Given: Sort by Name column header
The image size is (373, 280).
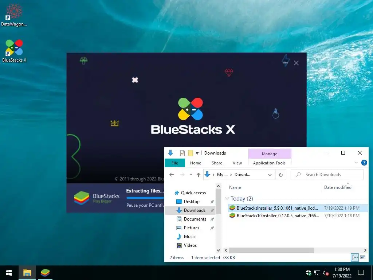Looking at the screenshot, I should point(235,187).
